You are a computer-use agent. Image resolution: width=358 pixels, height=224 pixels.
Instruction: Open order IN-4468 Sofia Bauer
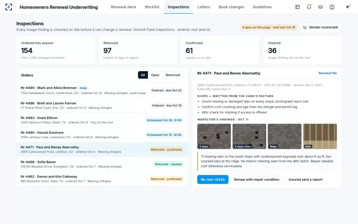(102, 164)
